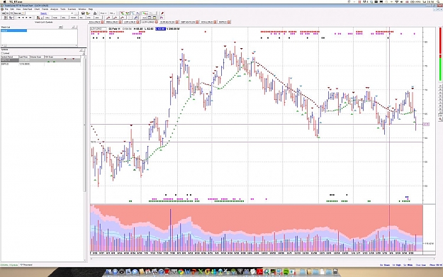Click the symbol input field above the chart

[98, 28]
